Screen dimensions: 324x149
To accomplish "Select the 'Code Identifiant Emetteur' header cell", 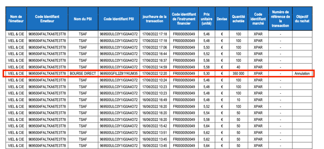I will (x=47, y=19).
